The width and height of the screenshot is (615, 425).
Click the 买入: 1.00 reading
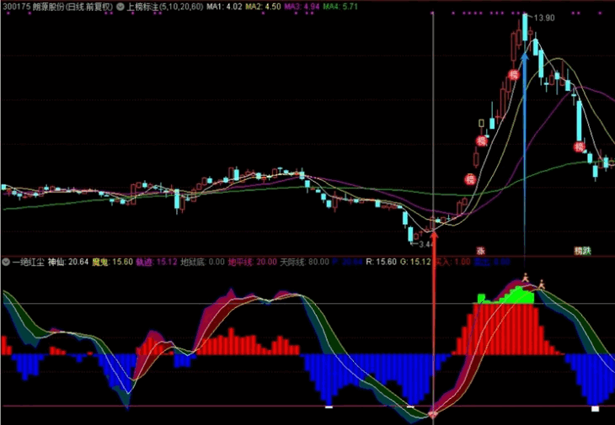(x=453, y=262)
